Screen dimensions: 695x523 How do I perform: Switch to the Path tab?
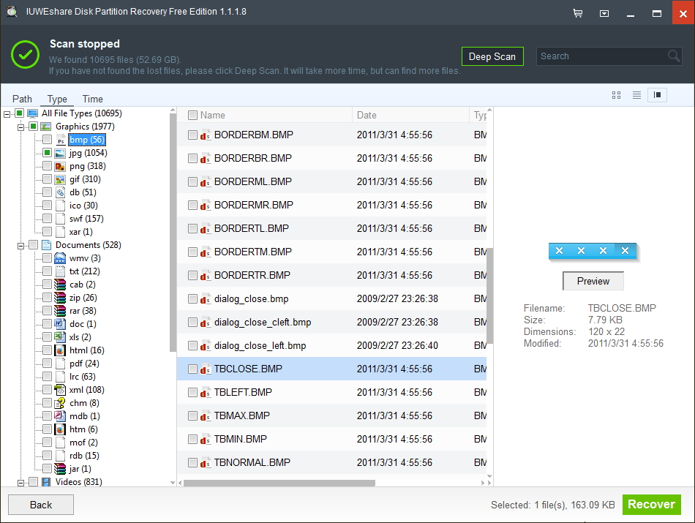click(22, 99)
